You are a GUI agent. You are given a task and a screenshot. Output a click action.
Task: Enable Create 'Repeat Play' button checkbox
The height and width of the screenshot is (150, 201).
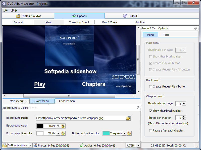click(150, 86)
